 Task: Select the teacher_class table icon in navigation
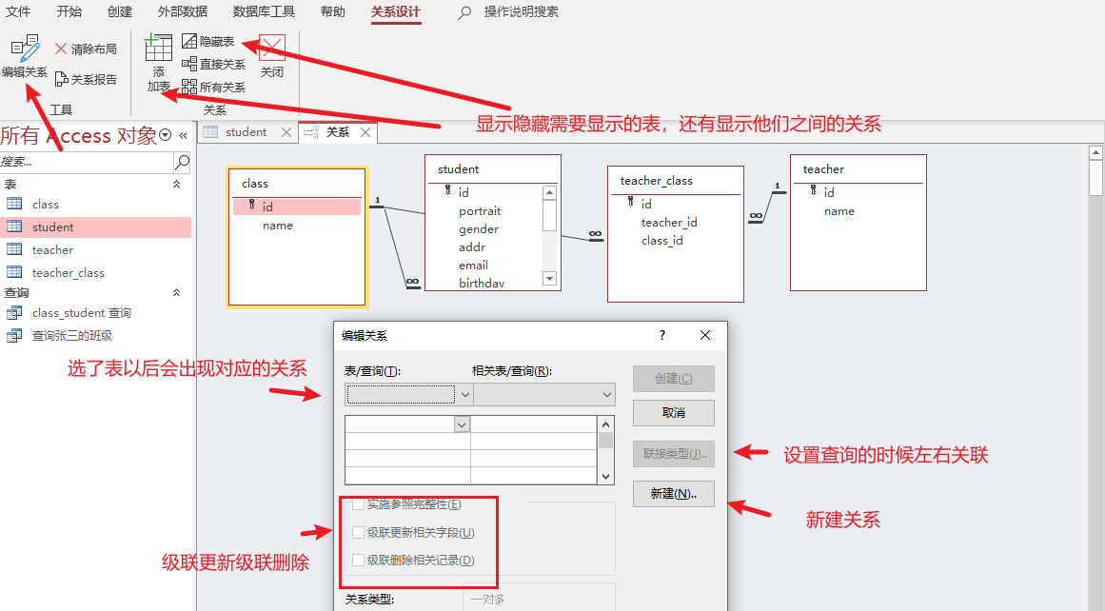(14, 272)
